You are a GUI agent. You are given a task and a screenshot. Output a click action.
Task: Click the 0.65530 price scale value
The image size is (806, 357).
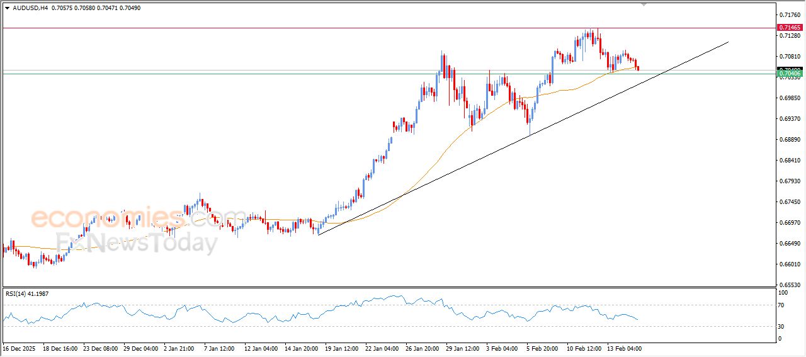(x=788, y=285)
